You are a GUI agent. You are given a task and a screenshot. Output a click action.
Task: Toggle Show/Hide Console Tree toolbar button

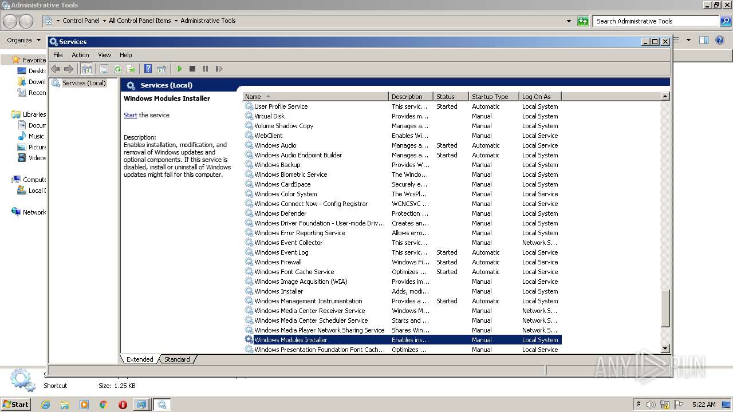86,69
